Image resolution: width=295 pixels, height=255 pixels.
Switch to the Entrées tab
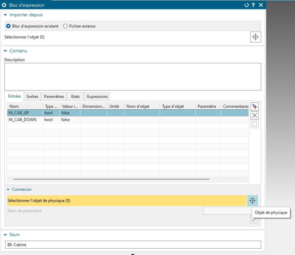click(15, 96)
